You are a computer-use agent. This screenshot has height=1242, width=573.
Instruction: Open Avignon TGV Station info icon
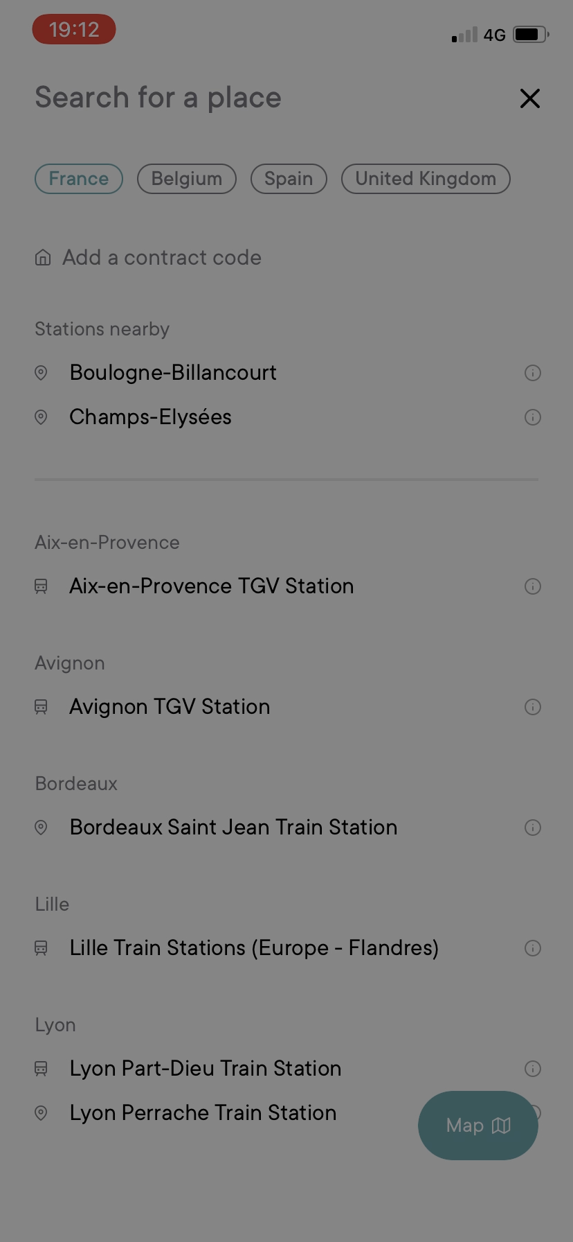click(x=532, y=707)
